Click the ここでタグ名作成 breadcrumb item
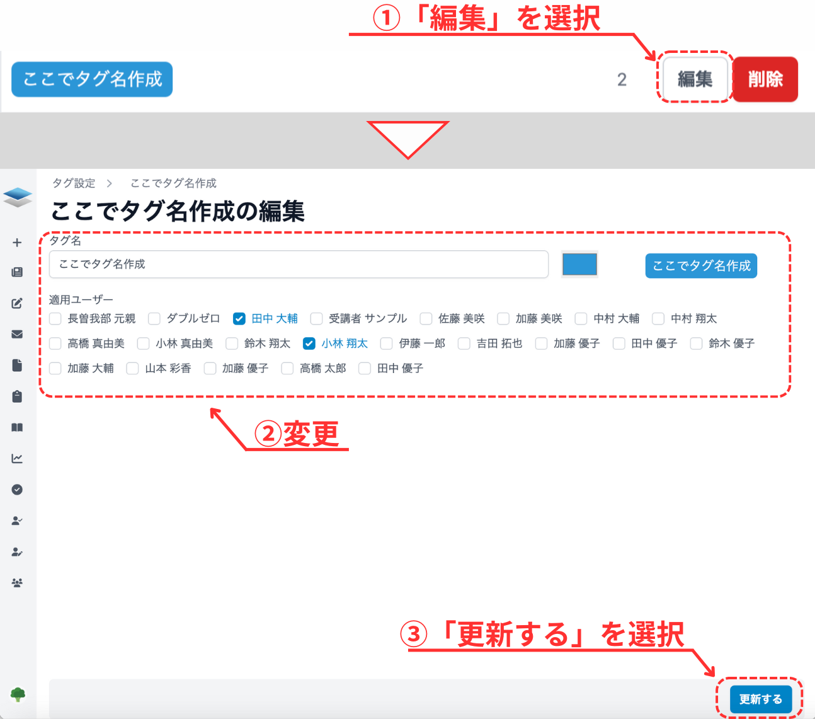 [172, 183]
